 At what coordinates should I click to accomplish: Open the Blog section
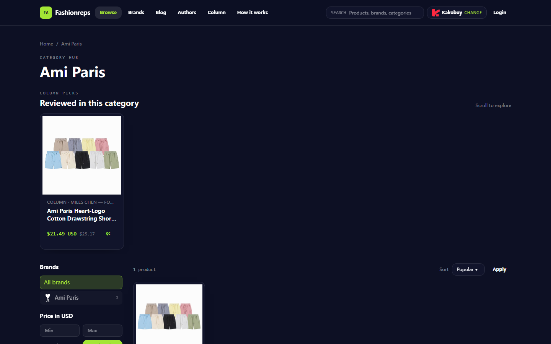pos(161,13)
